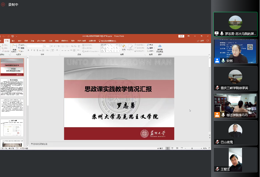The image size is (260, 177).
Task: Open the PDF工具集 ribbon tab
Action: point(81,41)
